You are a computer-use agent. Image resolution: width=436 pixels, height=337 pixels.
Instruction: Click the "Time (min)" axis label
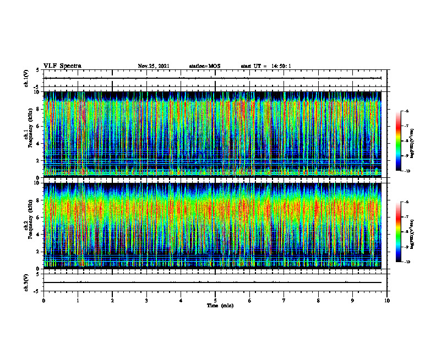[220, 306]
